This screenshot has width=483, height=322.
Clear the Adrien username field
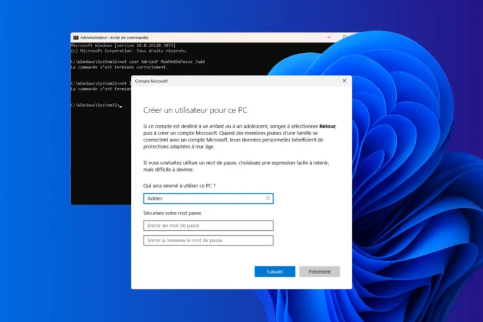coord(268,199)
